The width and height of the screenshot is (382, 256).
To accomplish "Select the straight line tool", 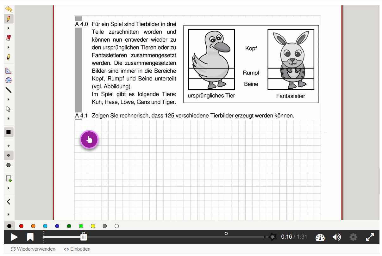I will click(9, 90).
